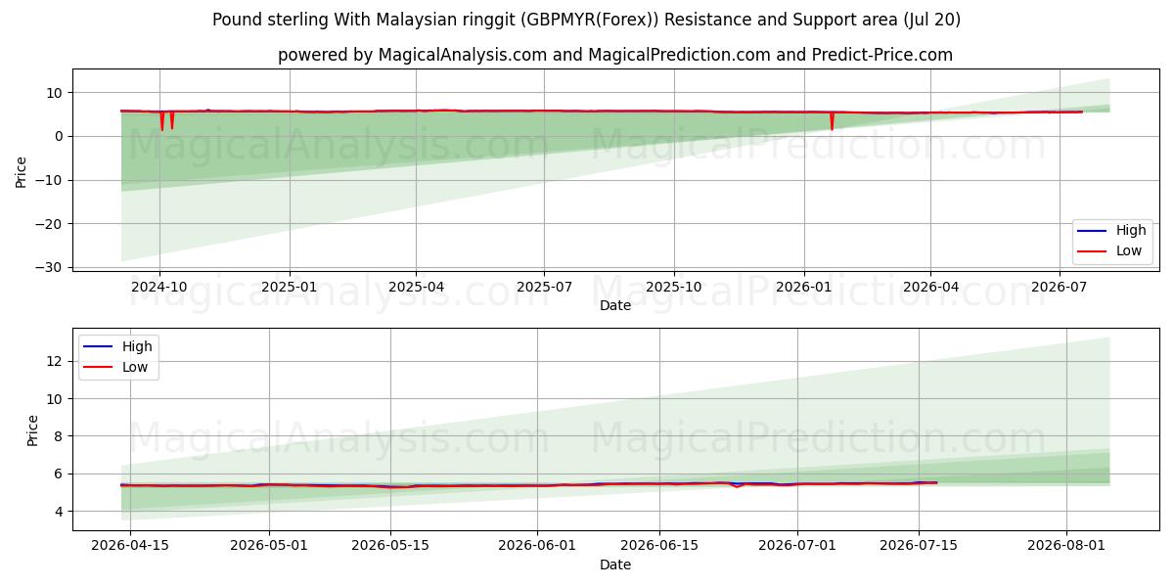Click the '2025-04' date tick on the top chart
The height and width of the screenshot is (587, 1174).
tap(417, 287)
